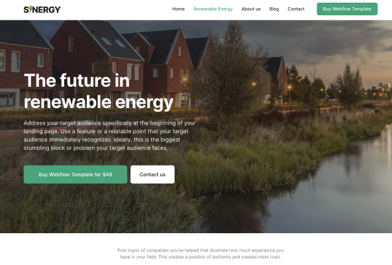This screenshot has width=392, height=265.
Task: Click the green lightning bolt in logo
Action: point(30,9)
